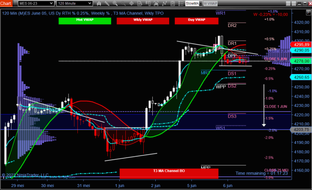This screenshot has height=190, width=312.
Task: Click the 4160,00 price axis label
Action: 302,170
